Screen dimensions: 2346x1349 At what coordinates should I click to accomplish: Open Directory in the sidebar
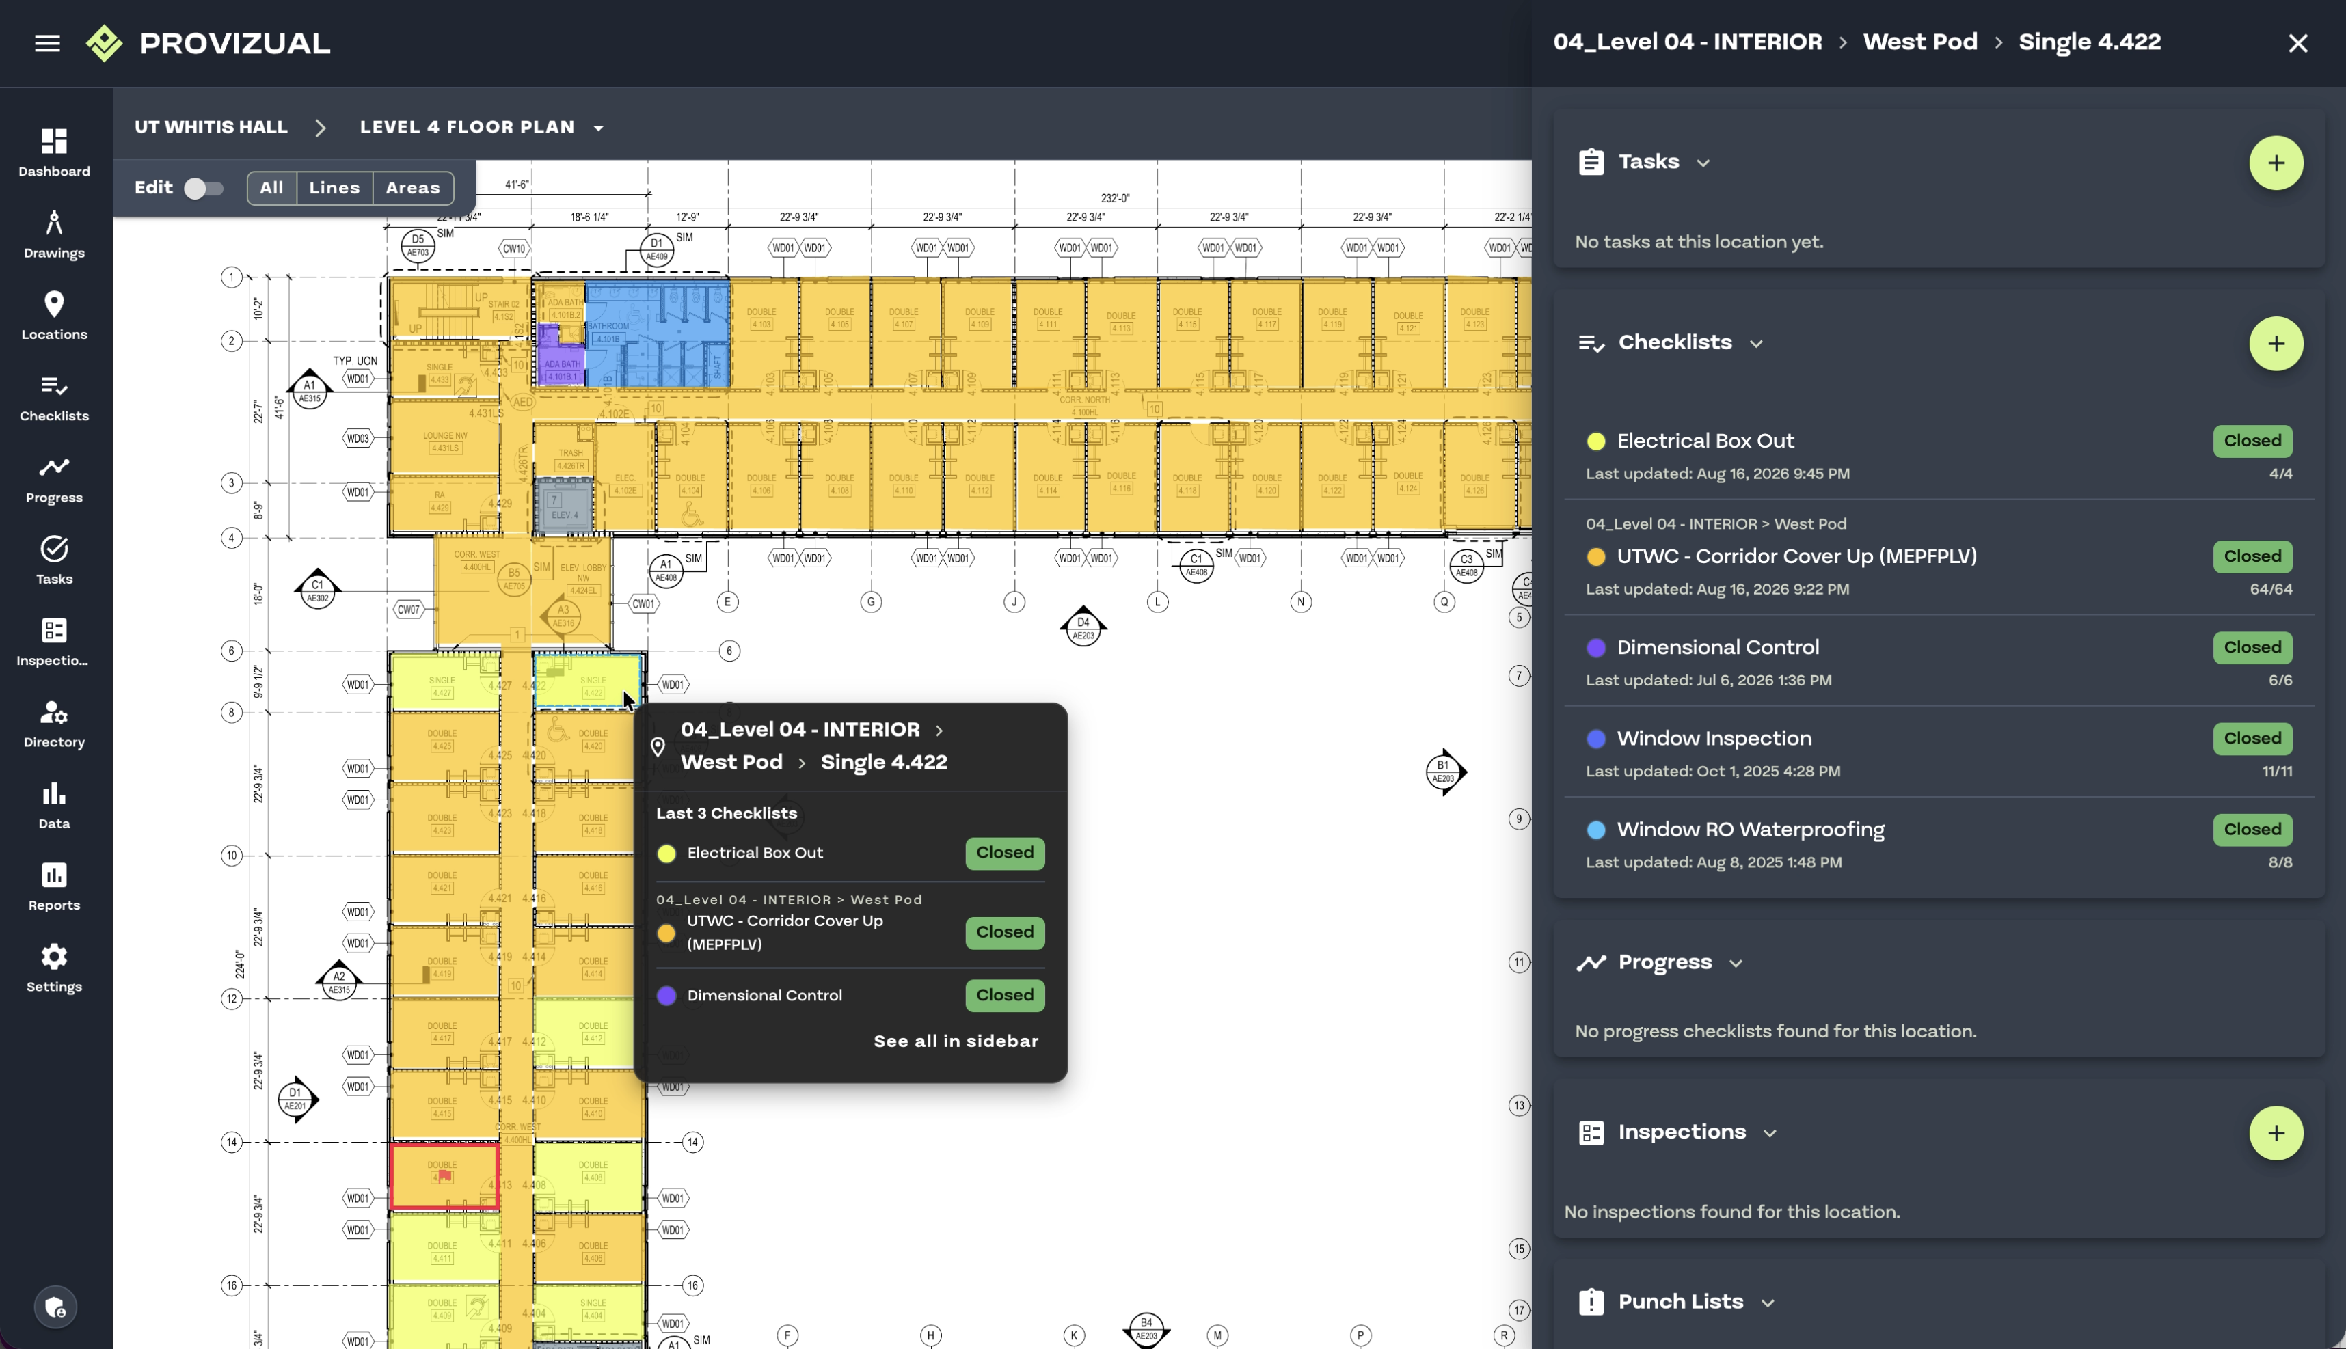click(x=55, y=724)
